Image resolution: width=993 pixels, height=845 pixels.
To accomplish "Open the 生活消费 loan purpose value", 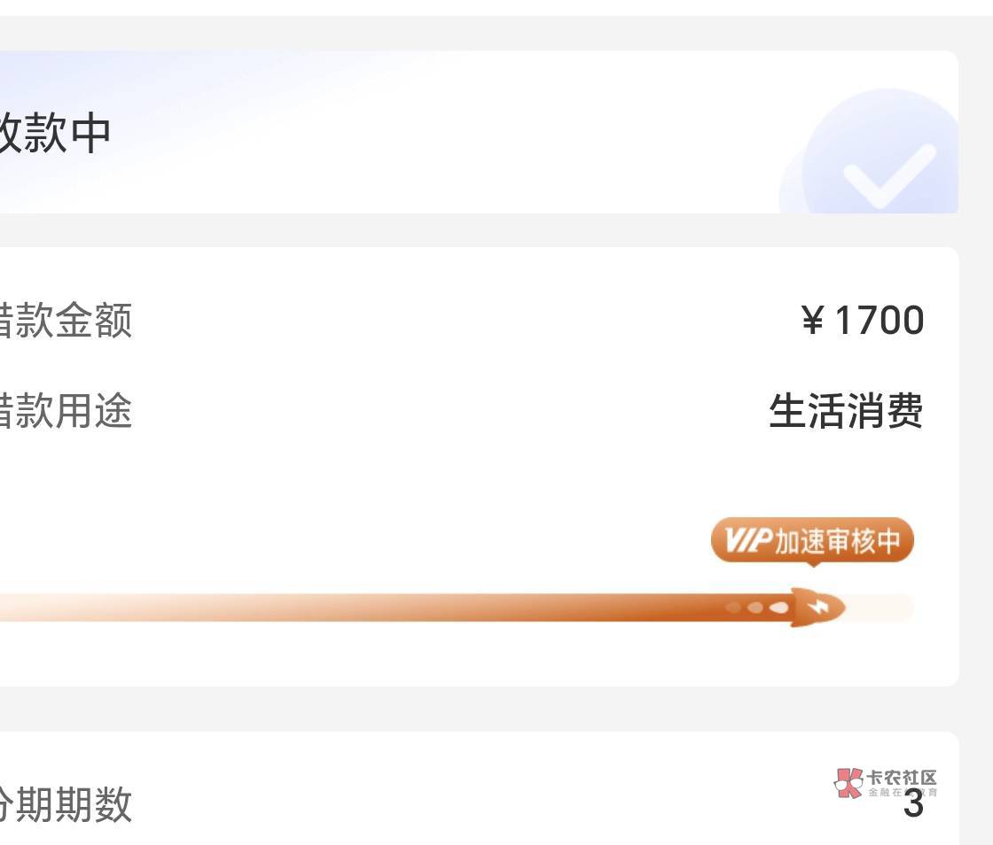I will point(846,412).
